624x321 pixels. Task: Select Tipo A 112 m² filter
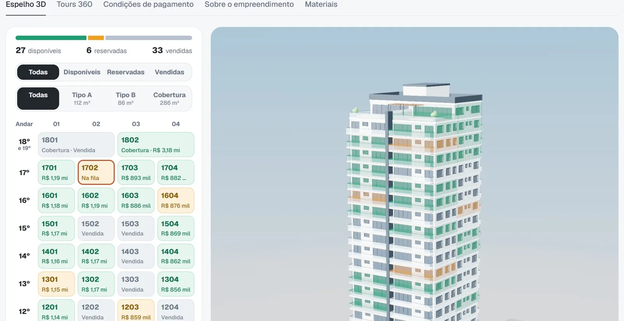(x=82, y=99)
